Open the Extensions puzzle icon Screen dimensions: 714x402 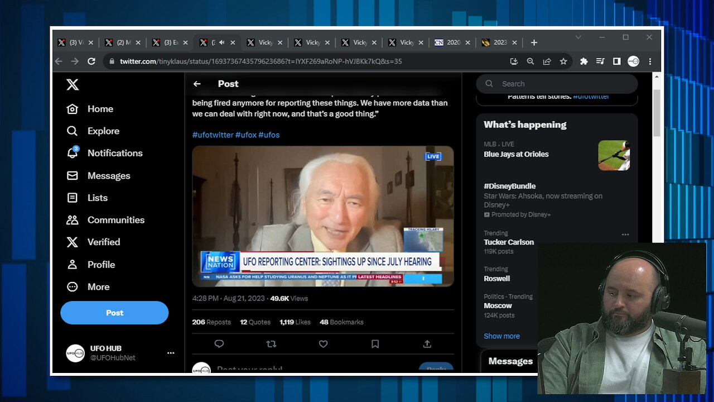coord(583,61)
